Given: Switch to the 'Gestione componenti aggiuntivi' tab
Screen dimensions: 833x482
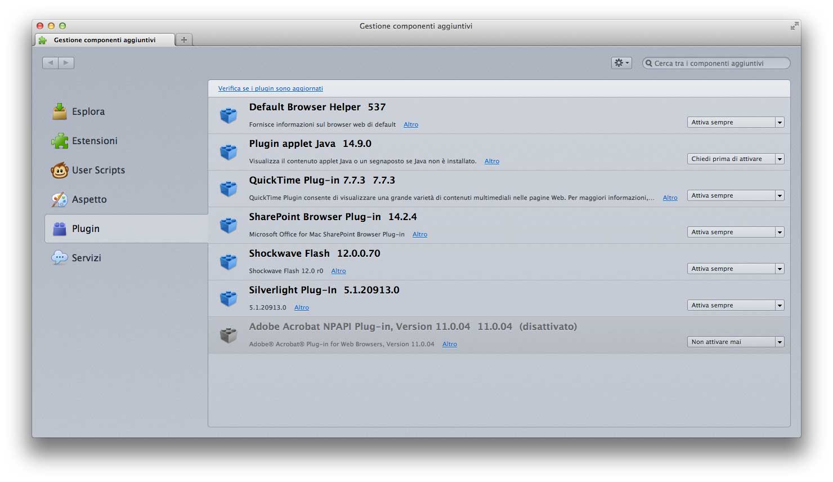Looking at the screenshot, I should point(105,40).
